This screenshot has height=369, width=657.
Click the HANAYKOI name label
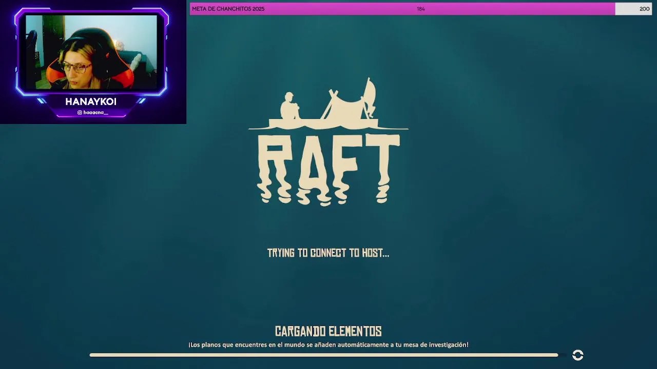click(91, 101)
